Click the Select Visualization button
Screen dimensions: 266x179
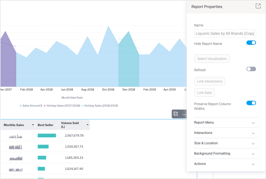[x=212, y=59]
